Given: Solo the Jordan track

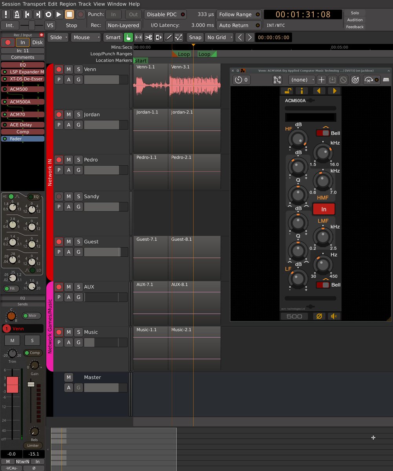Looking at the screenshot, I should tap(79, 115).
